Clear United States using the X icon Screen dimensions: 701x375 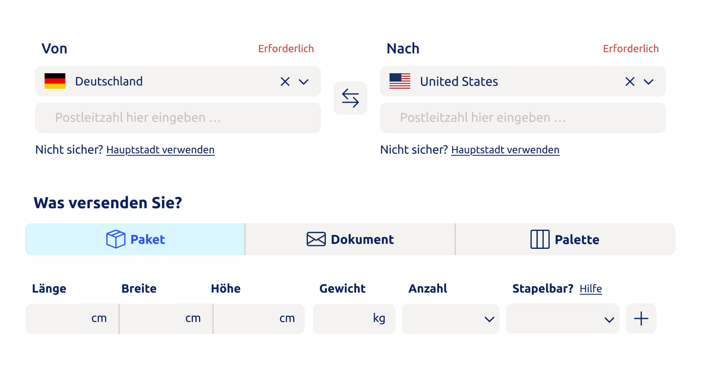pyautogui.click(x=630, y=81)
